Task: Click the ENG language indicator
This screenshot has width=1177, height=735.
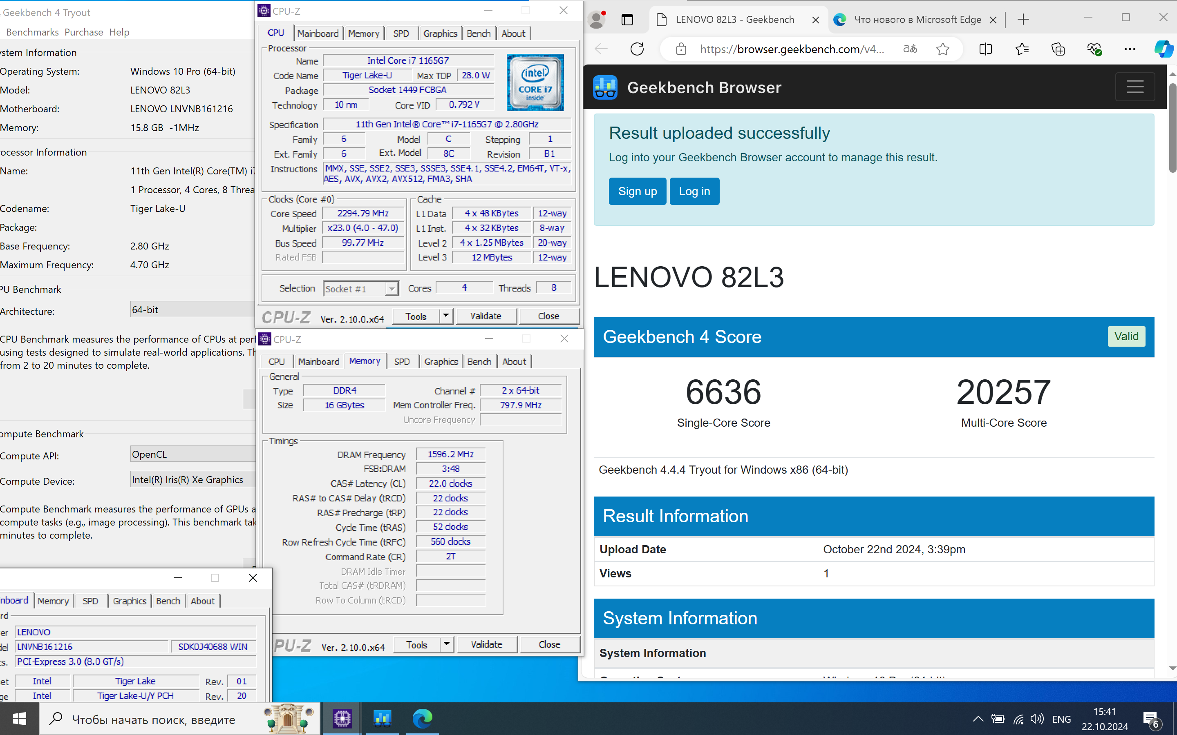Action: click(x=1061, y=719)
